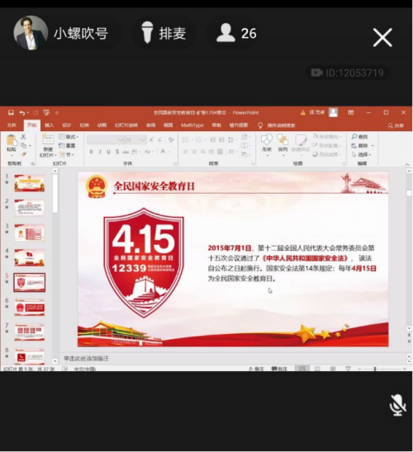Click the 共享 Share button
The width and height of the screenshot is (413, 452).
[396, 125]
